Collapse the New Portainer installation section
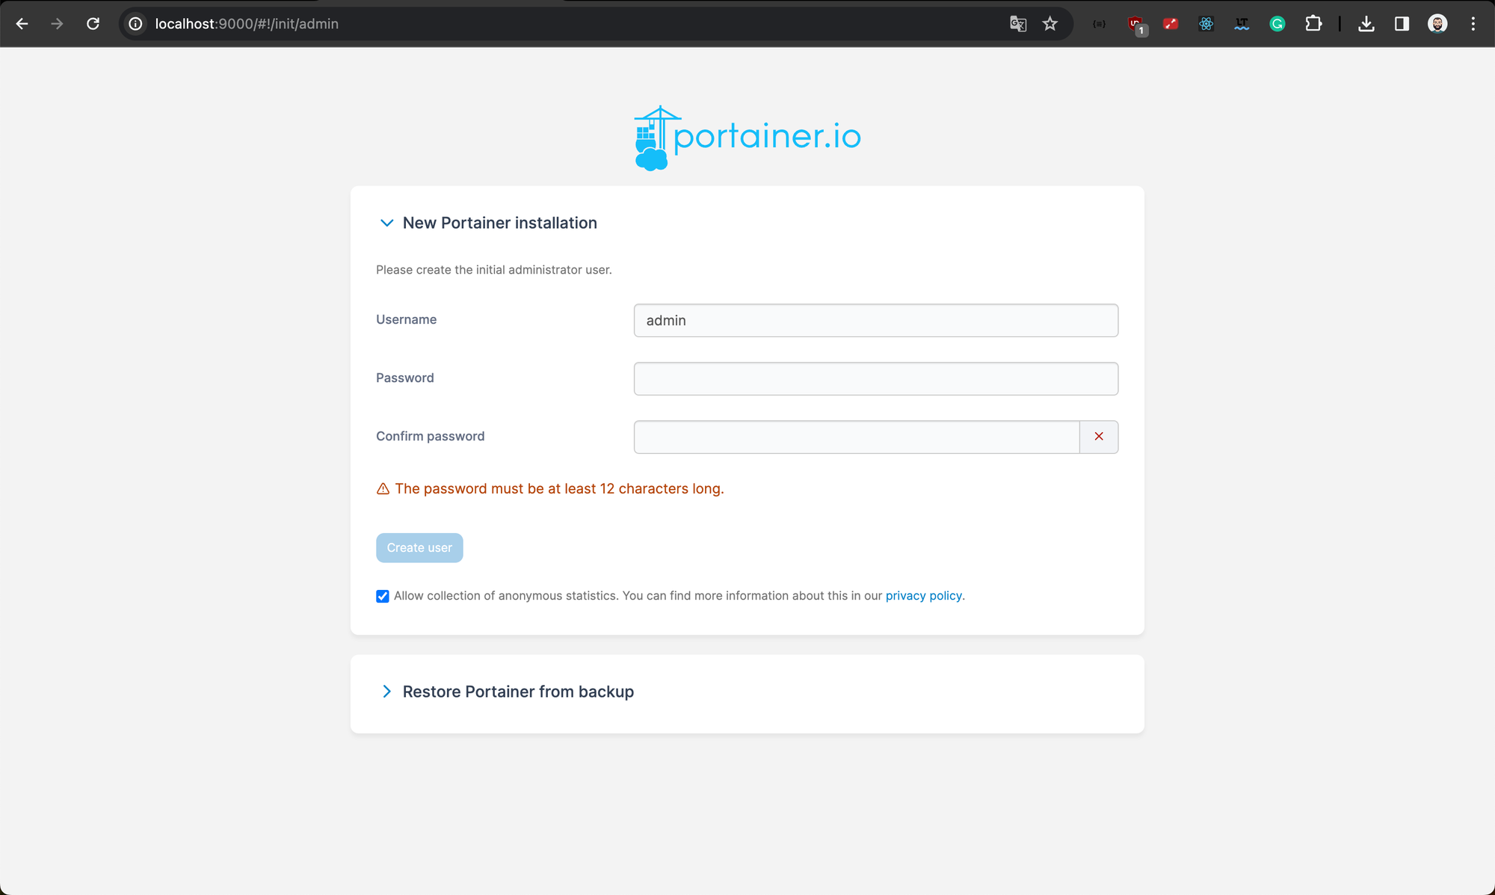 [x=386, y=223]
